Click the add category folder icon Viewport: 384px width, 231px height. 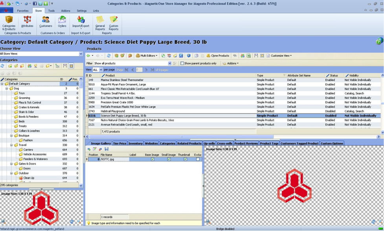click(10, 66)
